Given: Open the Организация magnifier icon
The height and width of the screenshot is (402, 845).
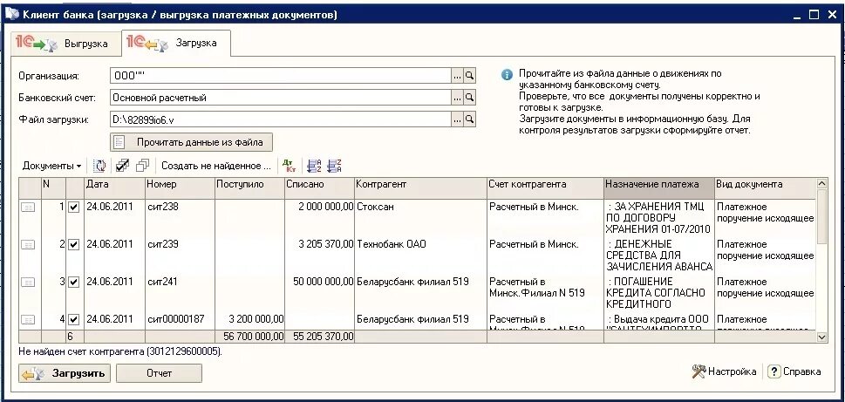Looking at the screenshot, I should tap(470, 76).
